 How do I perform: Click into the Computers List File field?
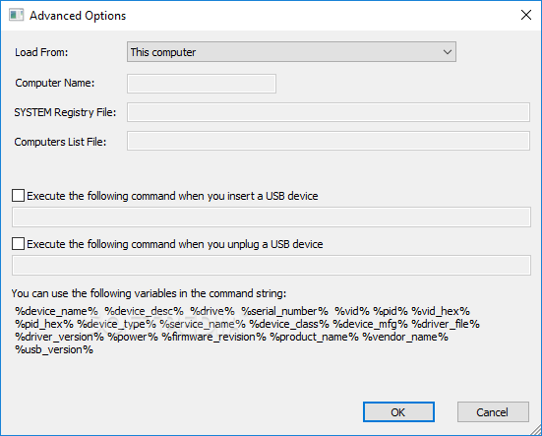[x=329, y=141]
